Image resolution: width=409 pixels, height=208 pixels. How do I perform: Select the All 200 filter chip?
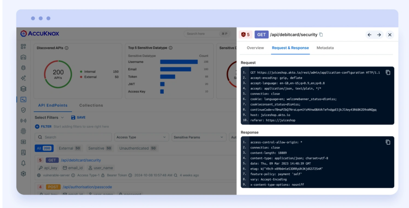[44, 148]
